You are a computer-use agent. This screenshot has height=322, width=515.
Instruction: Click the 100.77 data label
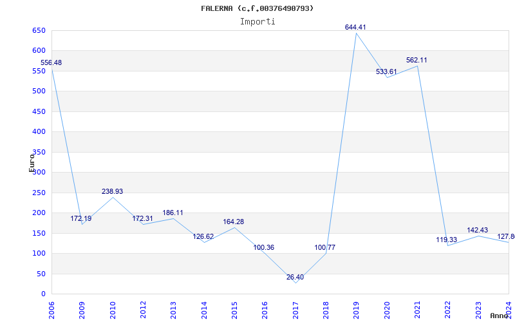[x=324, y=247]
